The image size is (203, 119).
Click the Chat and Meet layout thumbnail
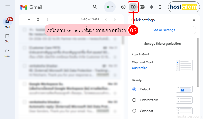tap(184, 65)
